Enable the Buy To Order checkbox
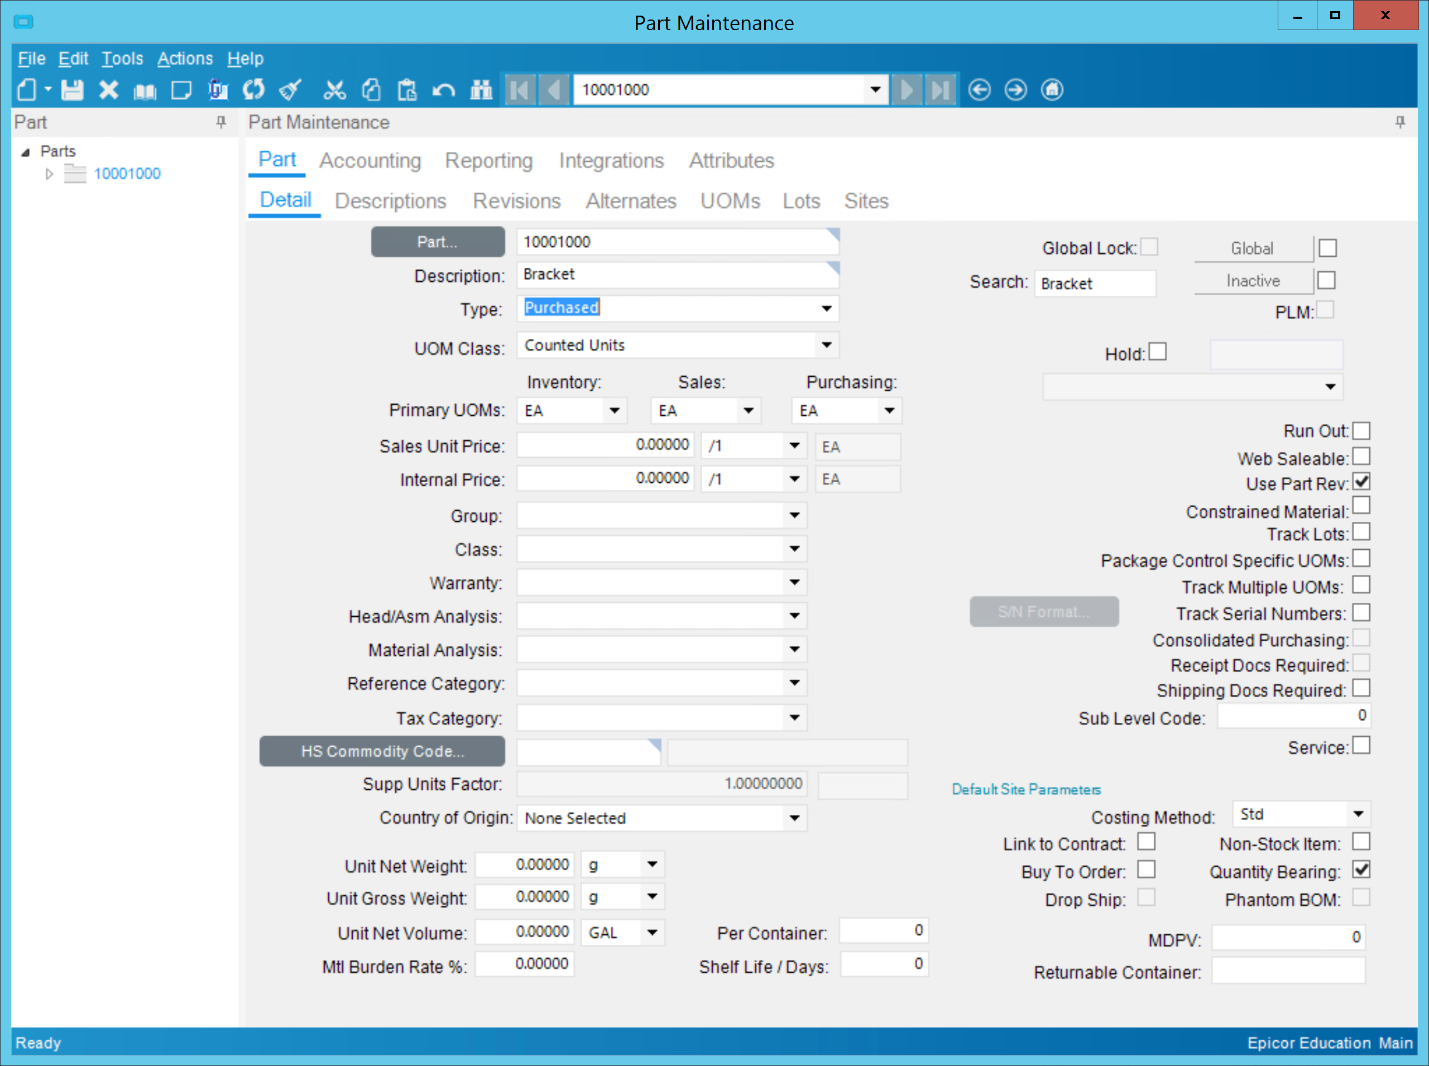The width and height of the screenshot is (1429, 1066). coord(1147,870)
